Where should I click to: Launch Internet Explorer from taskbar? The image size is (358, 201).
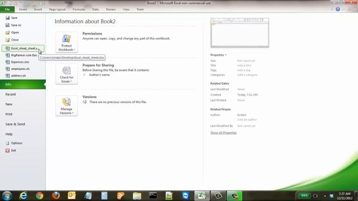[x=23, y=196]
